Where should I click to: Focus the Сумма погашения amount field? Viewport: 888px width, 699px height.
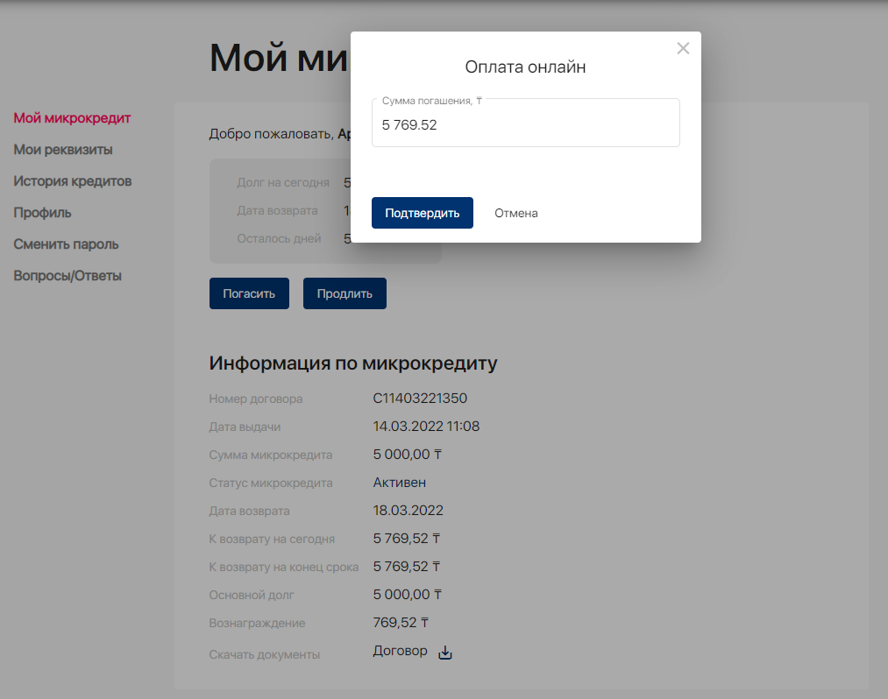(x=525, y=125)
